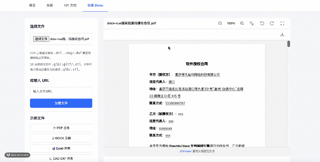Click the 100% zoom level value
Image resolution: width=320 pixels, height=162 pixels.
click(x=231, y=23)
